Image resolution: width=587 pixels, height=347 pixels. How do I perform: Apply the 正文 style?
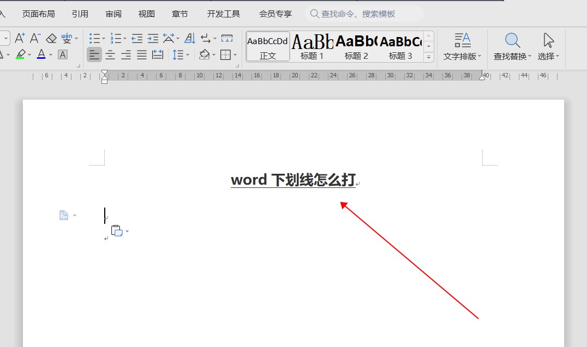[x=267, y=46]
